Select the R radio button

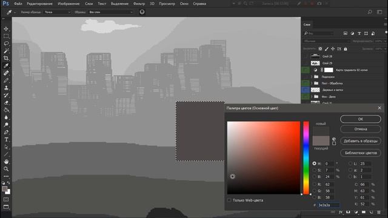(x=314, y=184)
